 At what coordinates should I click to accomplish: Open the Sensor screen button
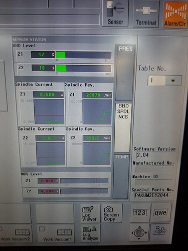pos(115,14)
